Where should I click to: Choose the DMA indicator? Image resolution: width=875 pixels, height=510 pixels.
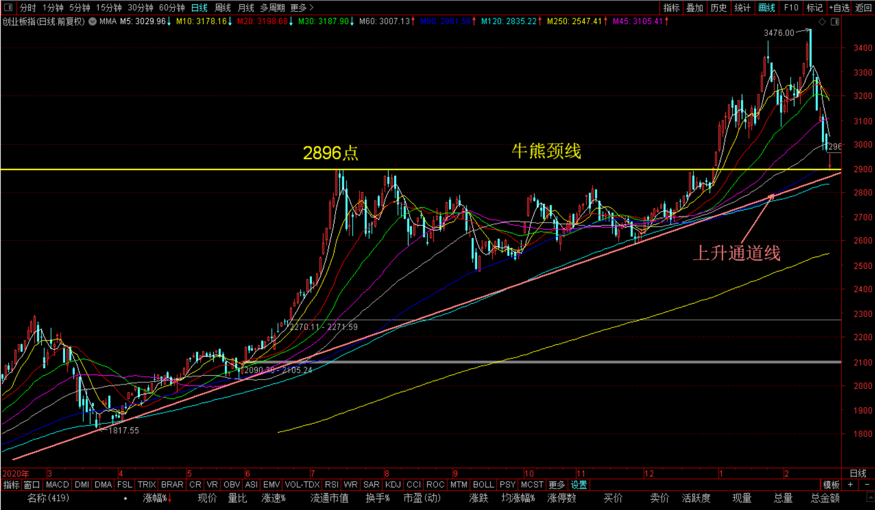click(x=103, y=485)
